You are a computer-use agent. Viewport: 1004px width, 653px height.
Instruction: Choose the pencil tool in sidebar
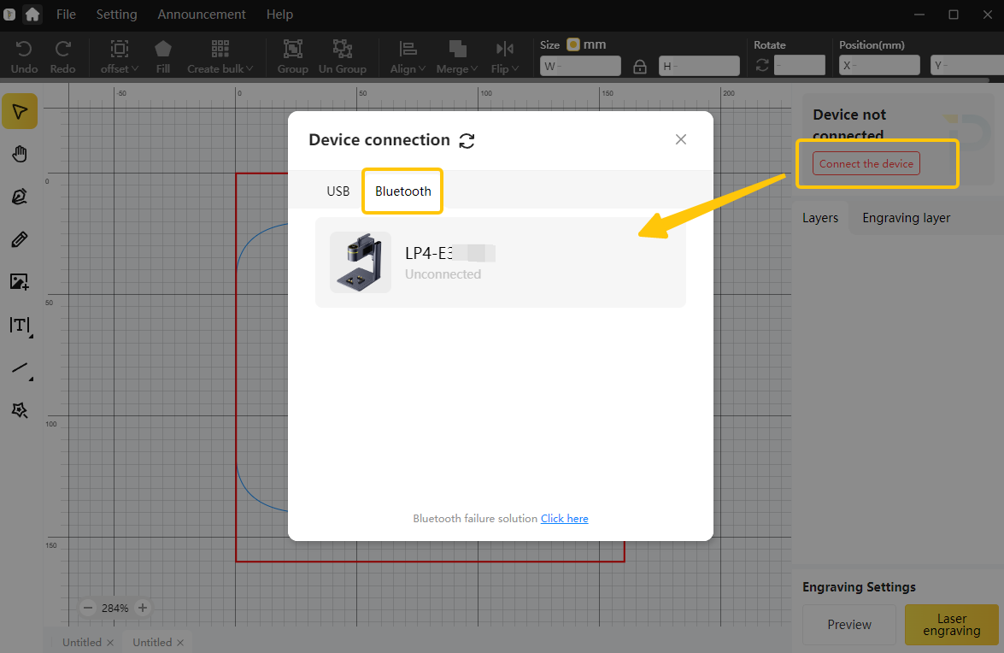pos(19,239)
